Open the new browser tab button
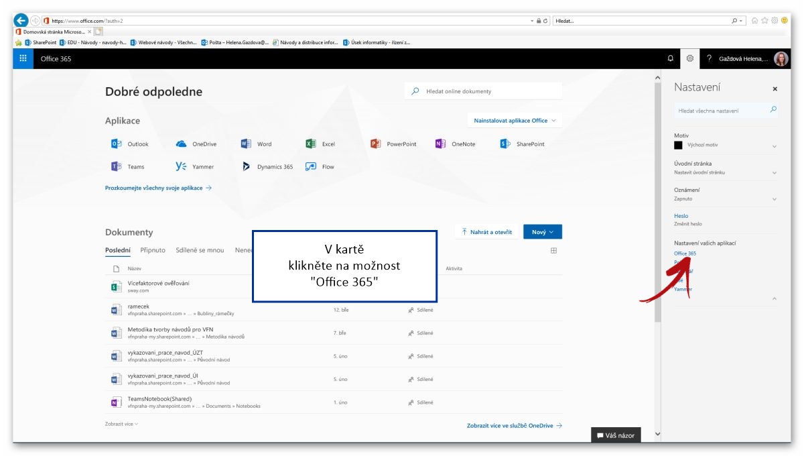The width and height of the screenshot is (804, 456). coord(98,32)
